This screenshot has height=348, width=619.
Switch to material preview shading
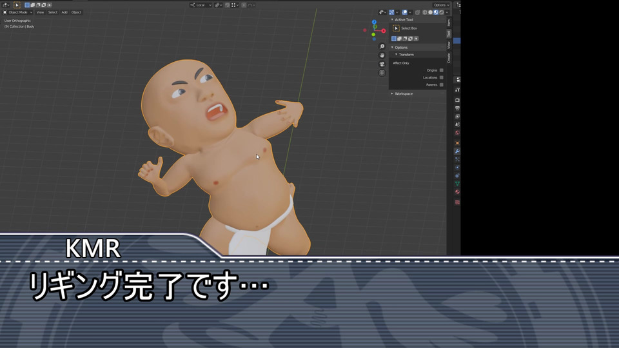point(436,12)
